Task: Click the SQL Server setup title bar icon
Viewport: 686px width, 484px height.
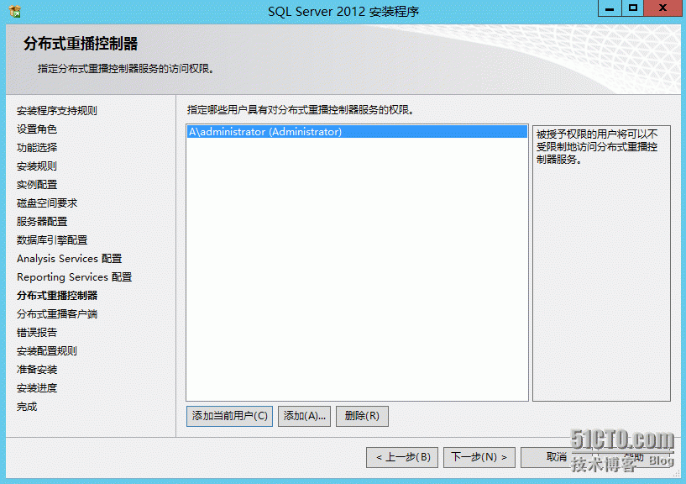Action: tap(15, 12)
